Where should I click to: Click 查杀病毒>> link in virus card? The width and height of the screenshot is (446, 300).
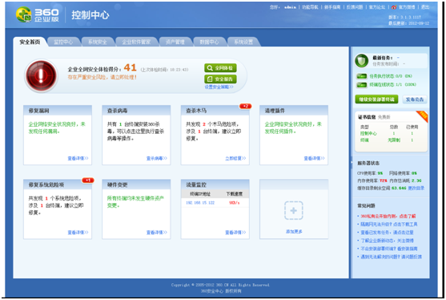(x=157, y=158)
